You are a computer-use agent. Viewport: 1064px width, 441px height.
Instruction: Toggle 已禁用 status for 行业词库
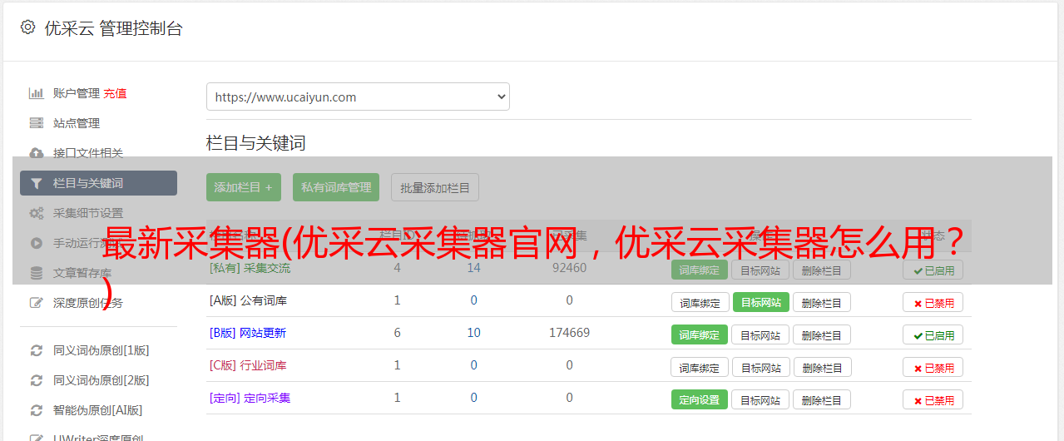pos(933,368)
